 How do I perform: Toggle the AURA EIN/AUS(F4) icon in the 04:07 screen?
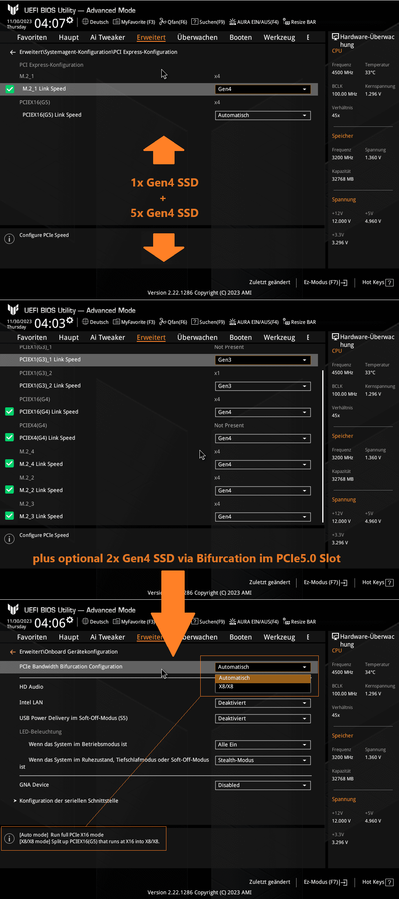point(233,22)
